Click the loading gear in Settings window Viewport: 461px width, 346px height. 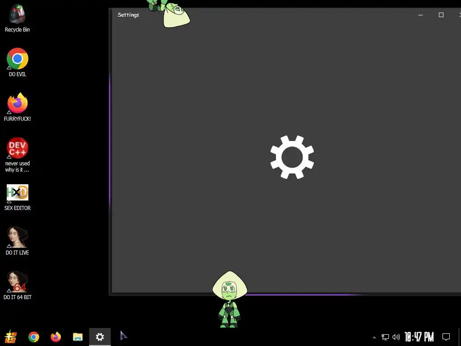292,157
